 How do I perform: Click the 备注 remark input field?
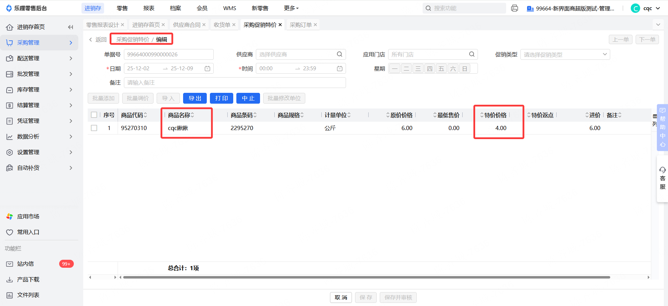pos(235,82)
